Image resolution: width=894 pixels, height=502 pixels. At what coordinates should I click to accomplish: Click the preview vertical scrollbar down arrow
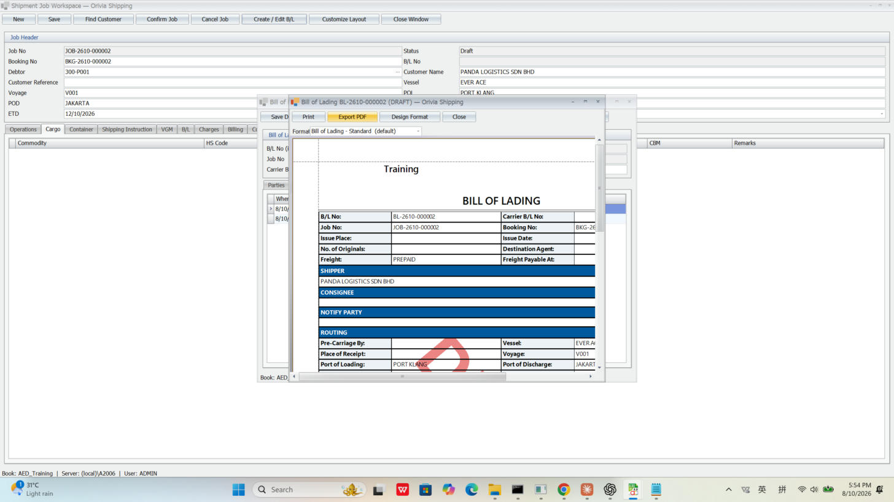(599, 367)
